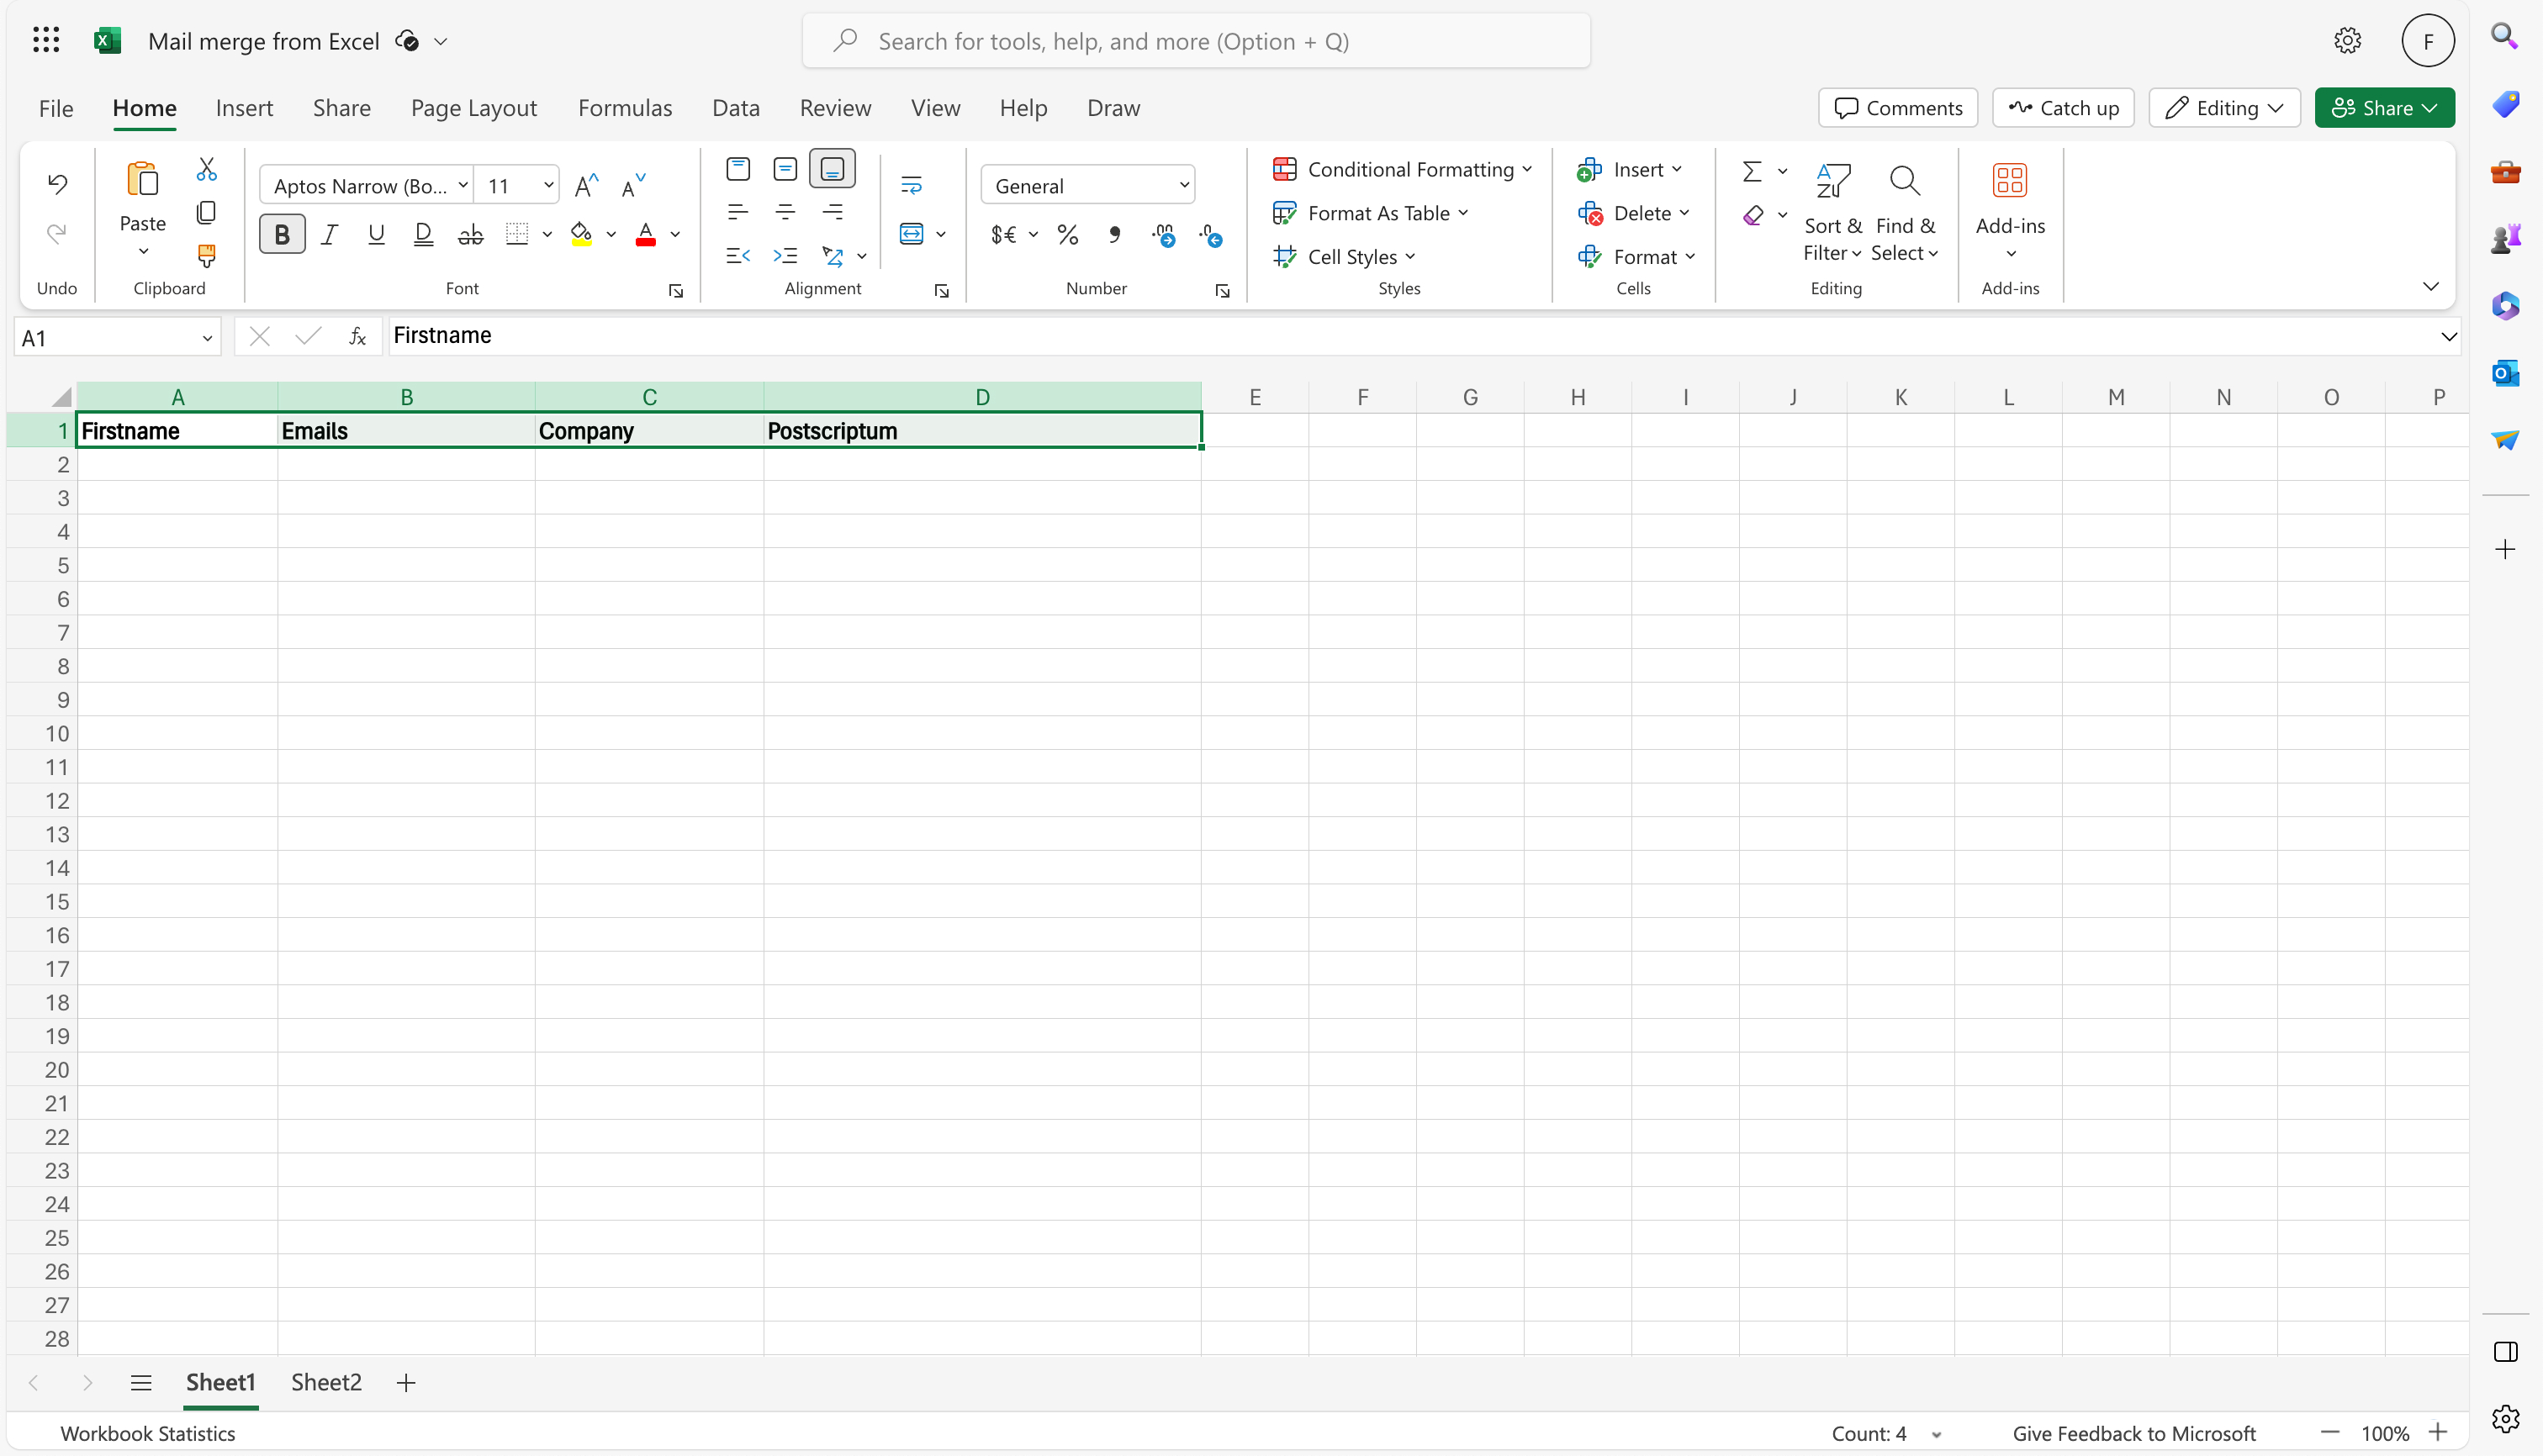Viewport: 2543px width, 1456px height.
Task: Click the Copy icon in Clipboard
Action: pyautogui.click(x=206, y=212)
